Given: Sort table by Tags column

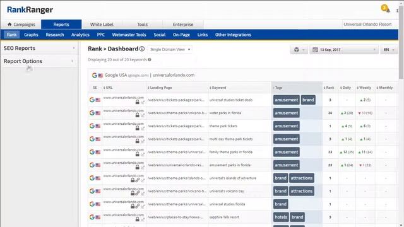Looking at the screenshot, I should coord(297,88).
